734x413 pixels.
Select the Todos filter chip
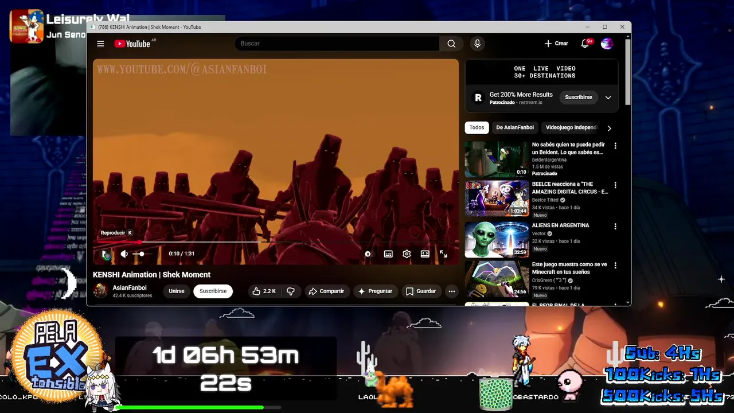pos(477,128)
